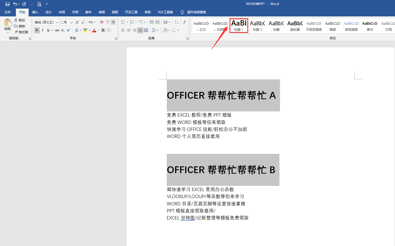Activate the 格式刷 format painter
395x246 pixels.
pyautogui.click(x=21, y=32)
